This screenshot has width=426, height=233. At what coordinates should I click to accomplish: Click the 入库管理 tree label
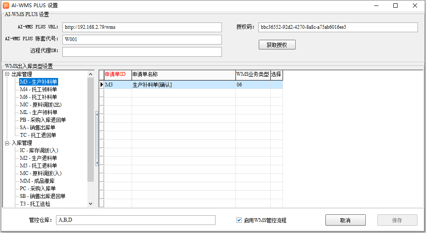pyautogui.click(x=22, y=143)
